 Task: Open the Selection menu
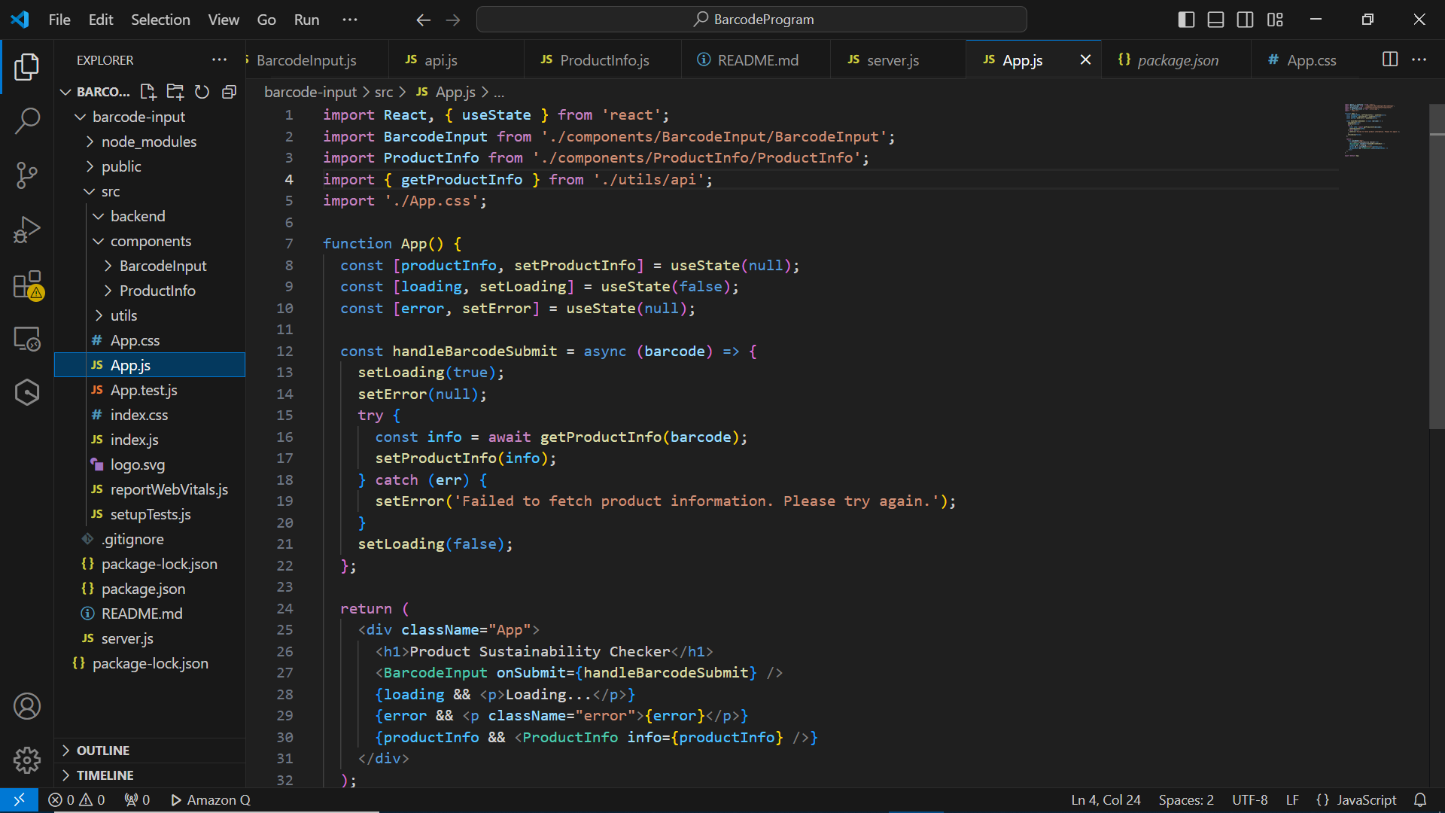(160, 20)
